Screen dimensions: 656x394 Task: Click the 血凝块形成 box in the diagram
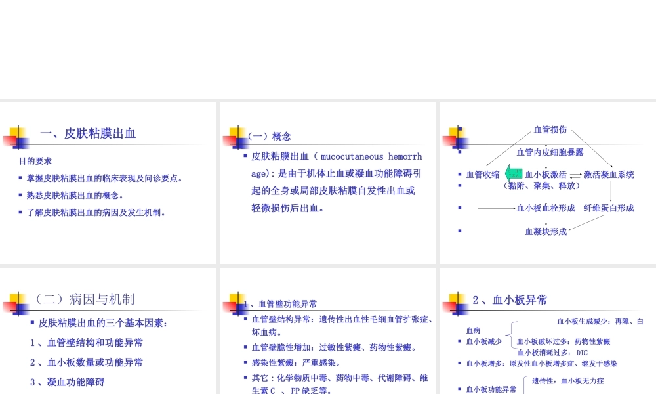[544, 230]
